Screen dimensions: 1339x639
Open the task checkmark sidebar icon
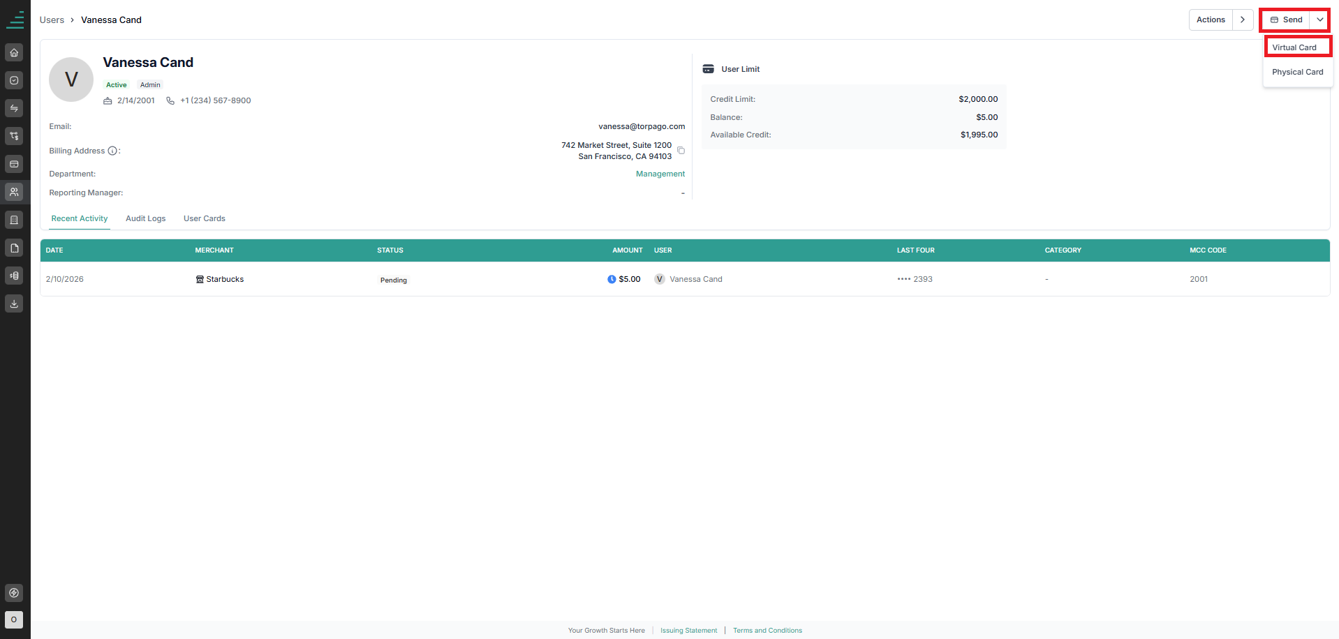click(x=14, y=80)
